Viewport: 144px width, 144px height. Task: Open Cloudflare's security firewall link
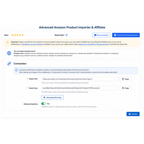[x=32, y=44]
